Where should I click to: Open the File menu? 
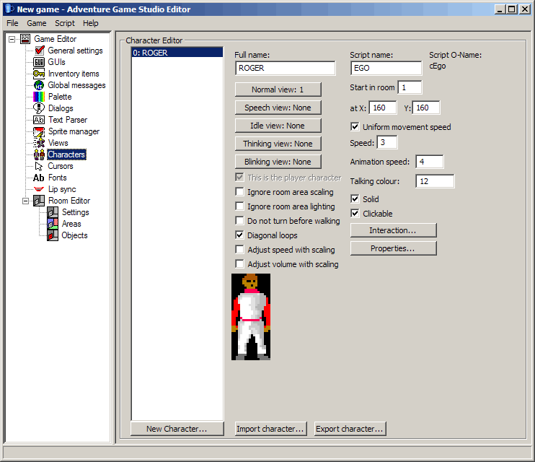(12, 23)
